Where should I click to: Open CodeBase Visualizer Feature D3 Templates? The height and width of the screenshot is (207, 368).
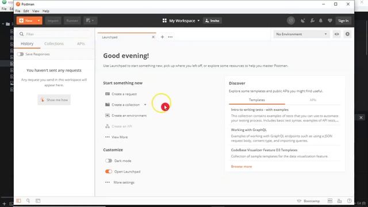point(264,150)
